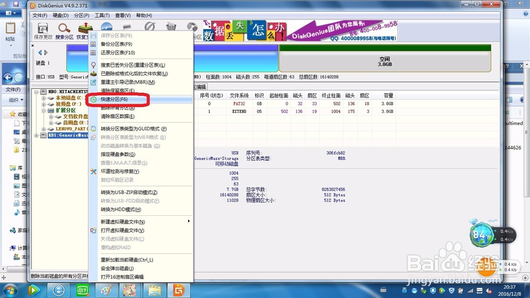Click the 20:37 clock in taskbar
Image resolution: width=530 pixels, height=298 pixels.
point(509,287)
